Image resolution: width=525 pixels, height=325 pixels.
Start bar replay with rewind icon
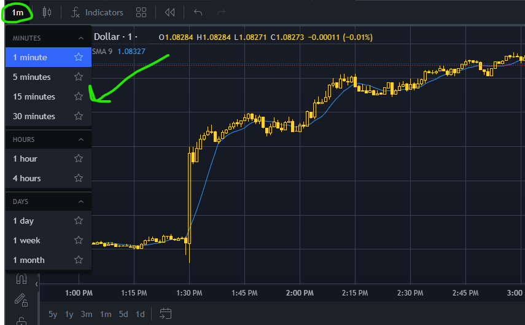pyautogui.click(x=169, y=12)
